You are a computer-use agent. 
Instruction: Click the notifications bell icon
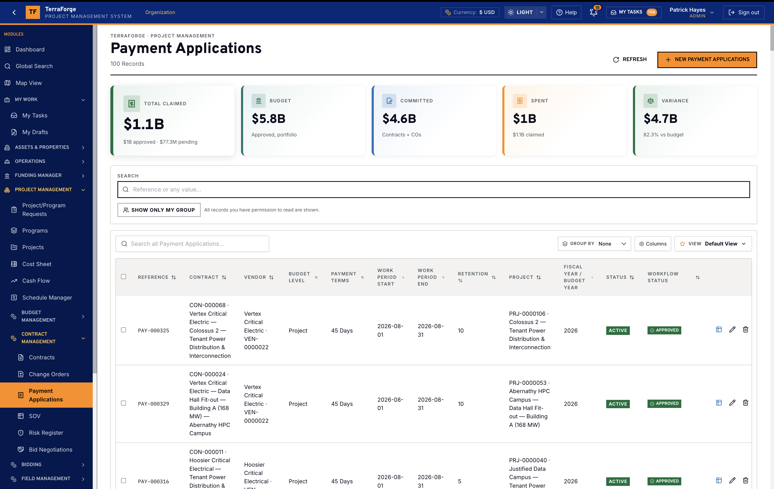pyautogui.click(x=593, y=12)
